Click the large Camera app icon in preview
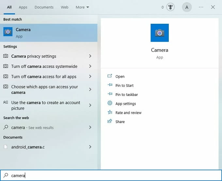Screen dimensions: 222x181 click(159, 33)
